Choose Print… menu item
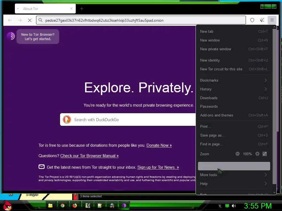The height and width of the screenshot is (211, 282). point(234,126)
